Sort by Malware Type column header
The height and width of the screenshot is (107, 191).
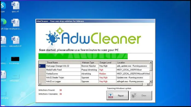click(90, 63)
